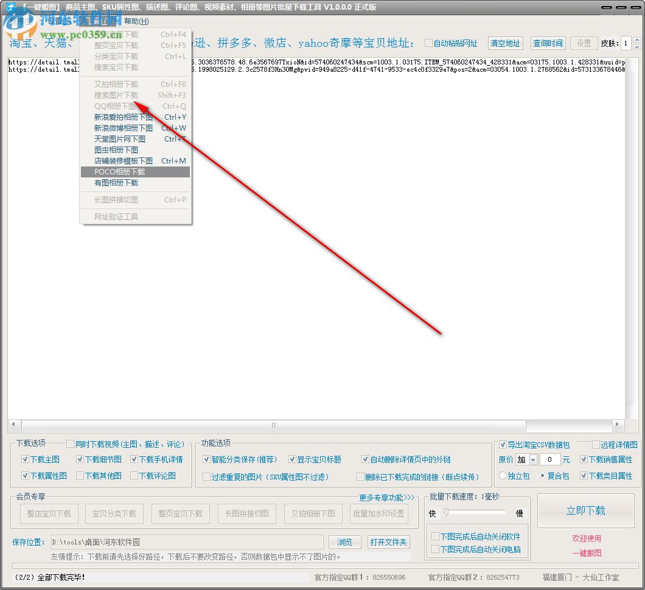The width and height of the screenshot is (645, 590).
Task: Check the 远程详情图 option
Action: click(597, 445)
